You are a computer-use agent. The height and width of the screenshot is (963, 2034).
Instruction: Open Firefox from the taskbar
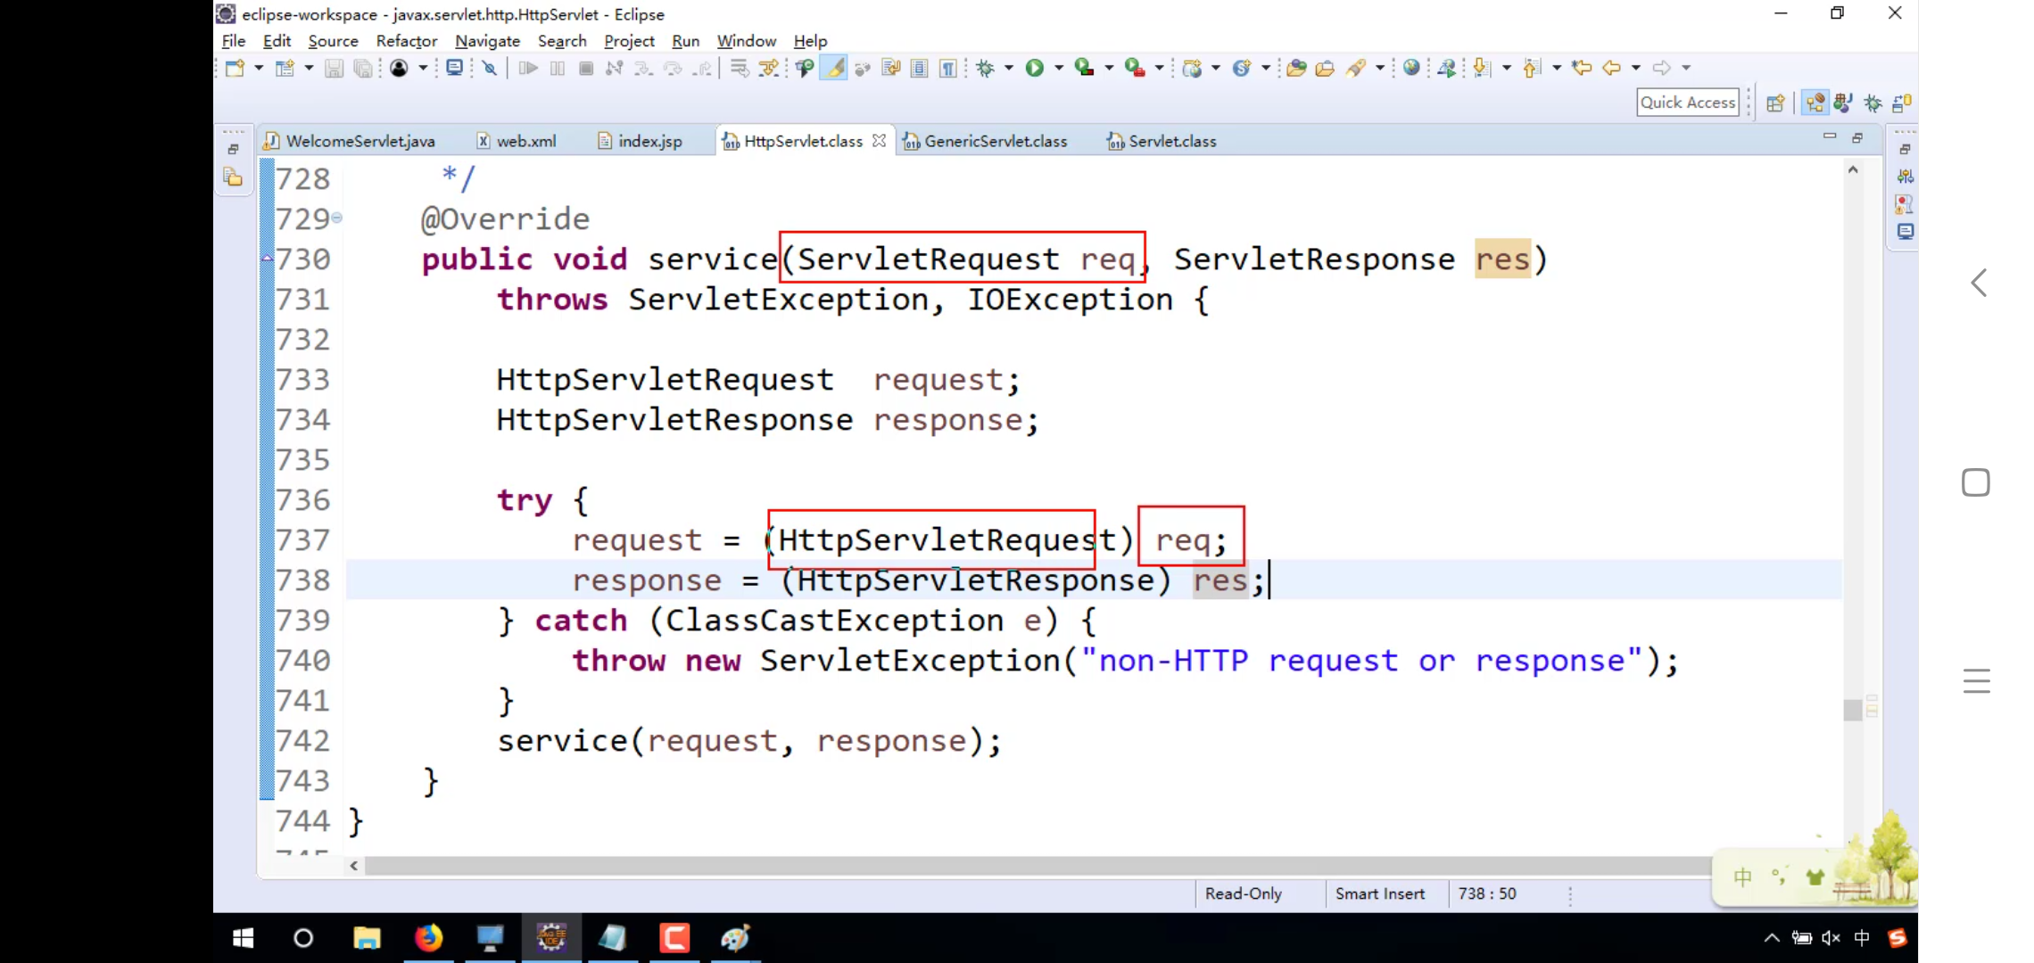429,938
